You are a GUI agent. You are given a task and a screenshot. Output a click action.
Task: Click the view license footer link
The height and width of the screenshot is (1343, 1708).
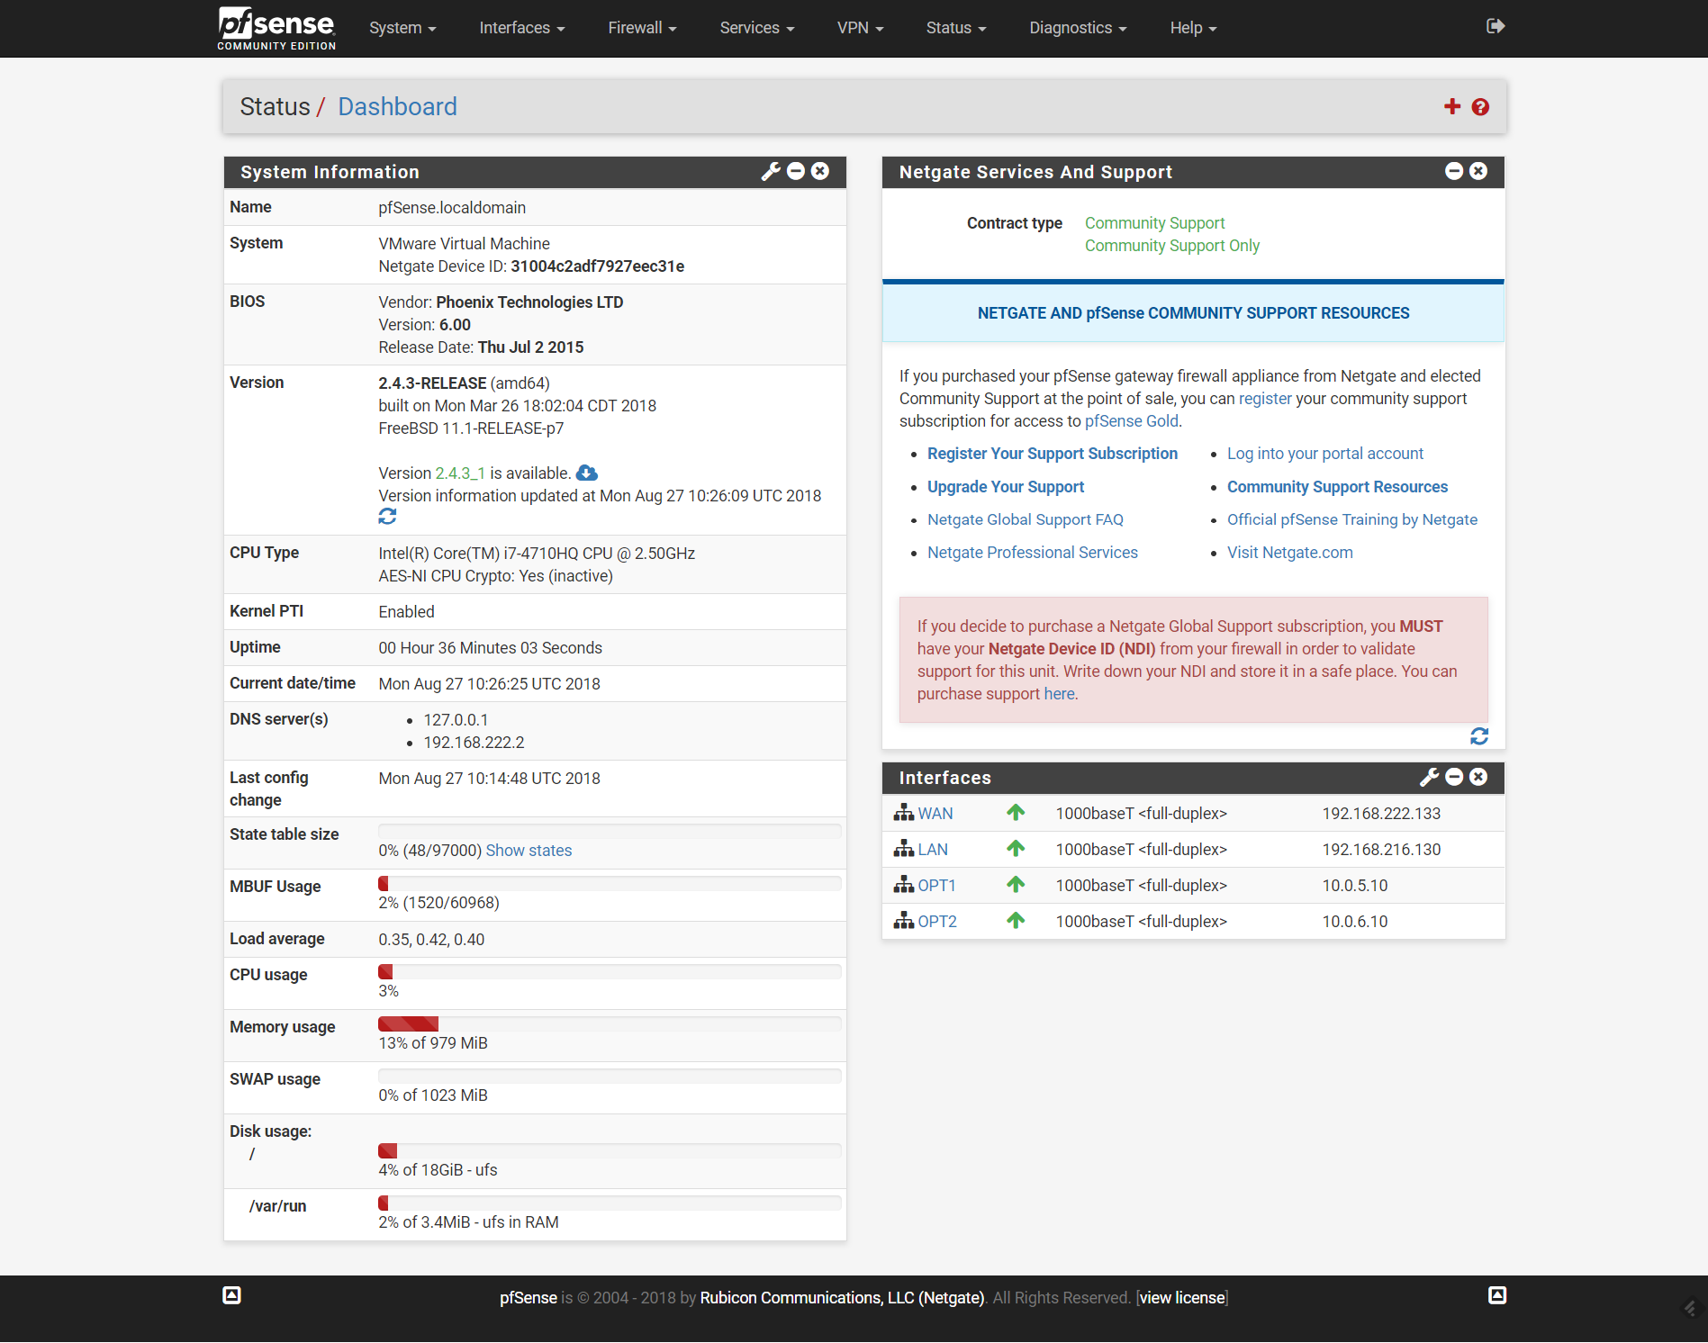click(x=1182, y=1298)
